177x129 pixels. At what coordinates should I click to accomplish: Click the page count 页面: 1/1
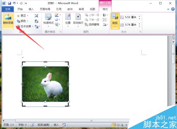pos(9,125)
